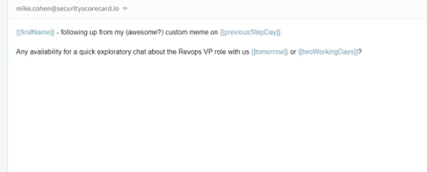Place cursor after the final question mark
The height and width of the screenshot is (172, 427).
(362, 52)
